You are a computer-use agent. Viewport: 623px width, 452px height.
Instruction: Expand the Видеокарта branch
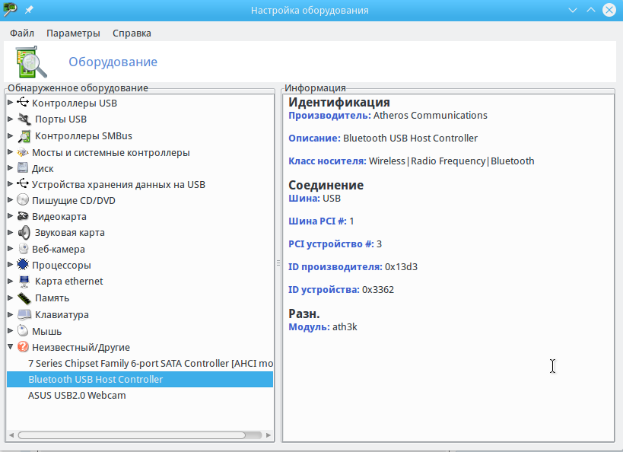point(11,216)
